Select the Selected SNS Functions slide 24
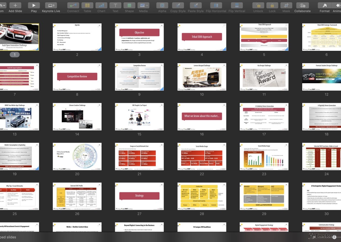The width and height of the screenshot is (341, 242). pyautogui.click(x=322, y=156)
